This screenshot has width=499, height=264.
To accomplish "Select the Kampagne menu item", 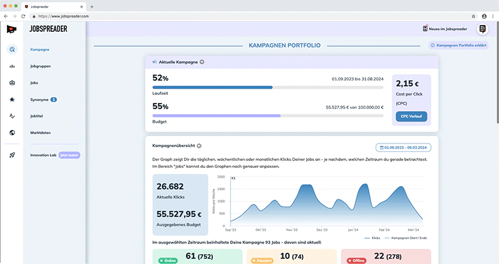I will coord(40,49).
